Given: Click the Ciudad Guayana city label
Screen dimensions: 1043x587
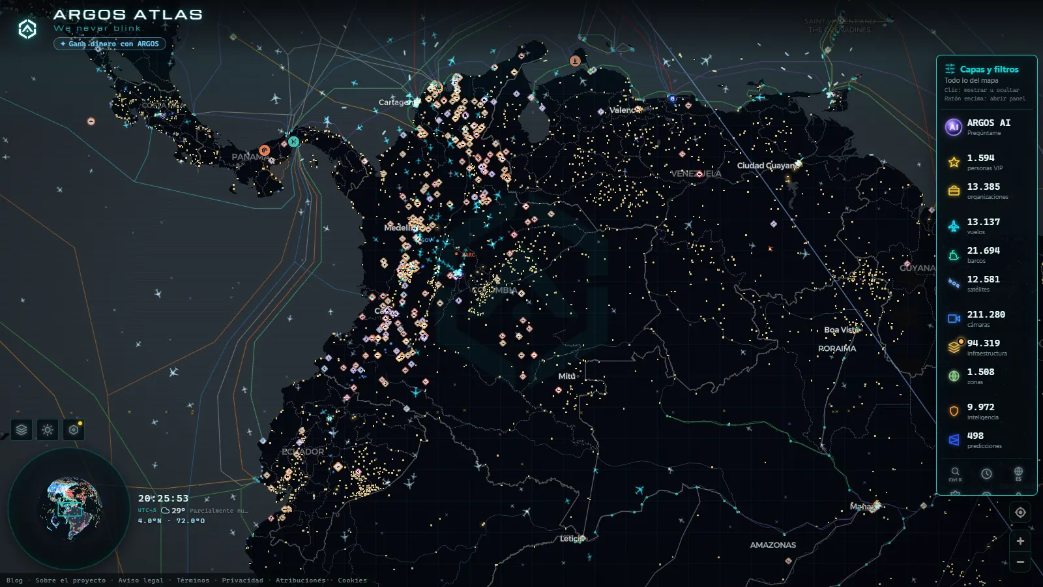Looking at the screenshot, I should pos(767,166).
